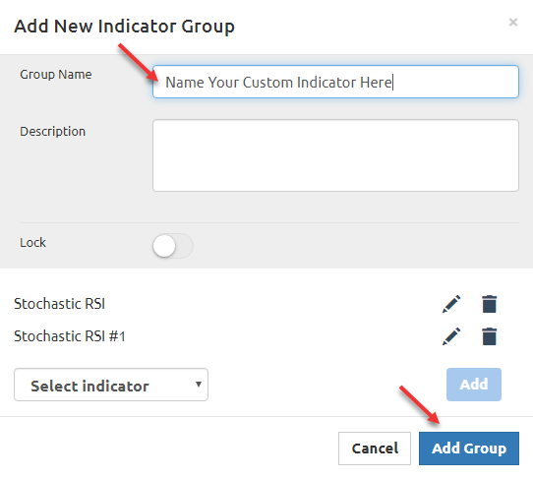The height and width of the screenshot is (478, 533).
Task: Click inside the Description text area
Action: click(x=335, y=155)
